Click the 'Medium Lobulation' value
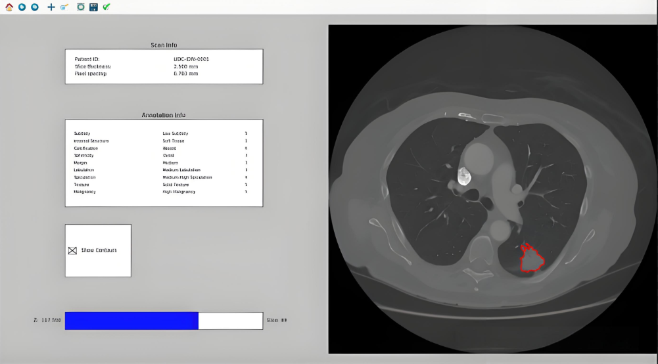The image size is (658, 364). [x=181, y=170]
